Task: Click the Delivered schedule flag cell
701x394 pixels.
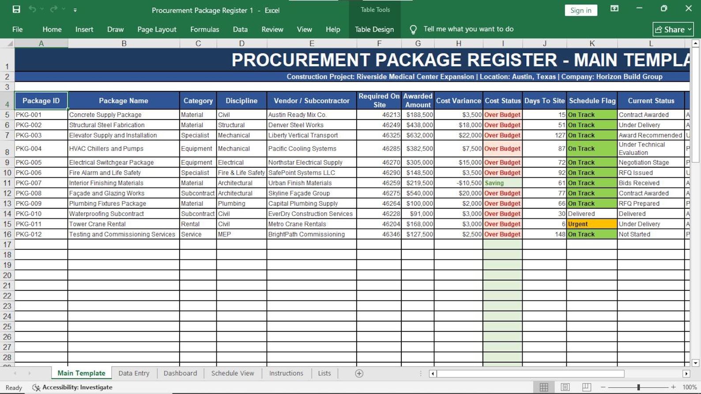Action: tap(592, 214)
